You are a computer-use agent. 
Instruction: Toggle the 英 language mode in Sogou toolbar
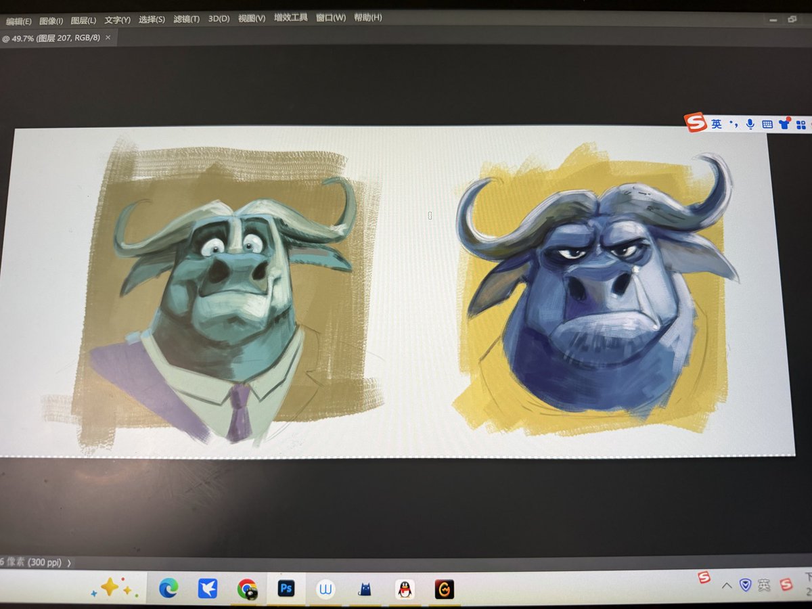click(716, 124)
